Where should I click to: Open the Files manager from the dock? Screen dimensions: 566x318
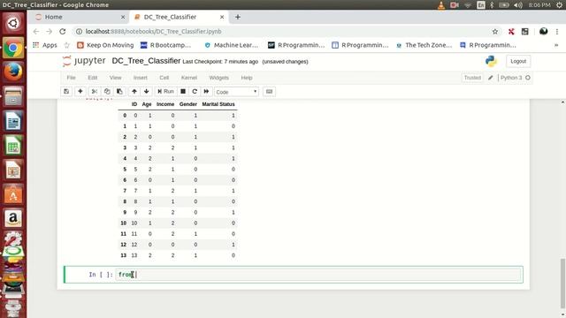click(x=13, y=96)
